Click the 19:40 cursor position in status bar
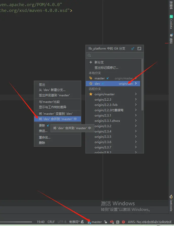Screen dimensions: 174x226 (41, 222)
